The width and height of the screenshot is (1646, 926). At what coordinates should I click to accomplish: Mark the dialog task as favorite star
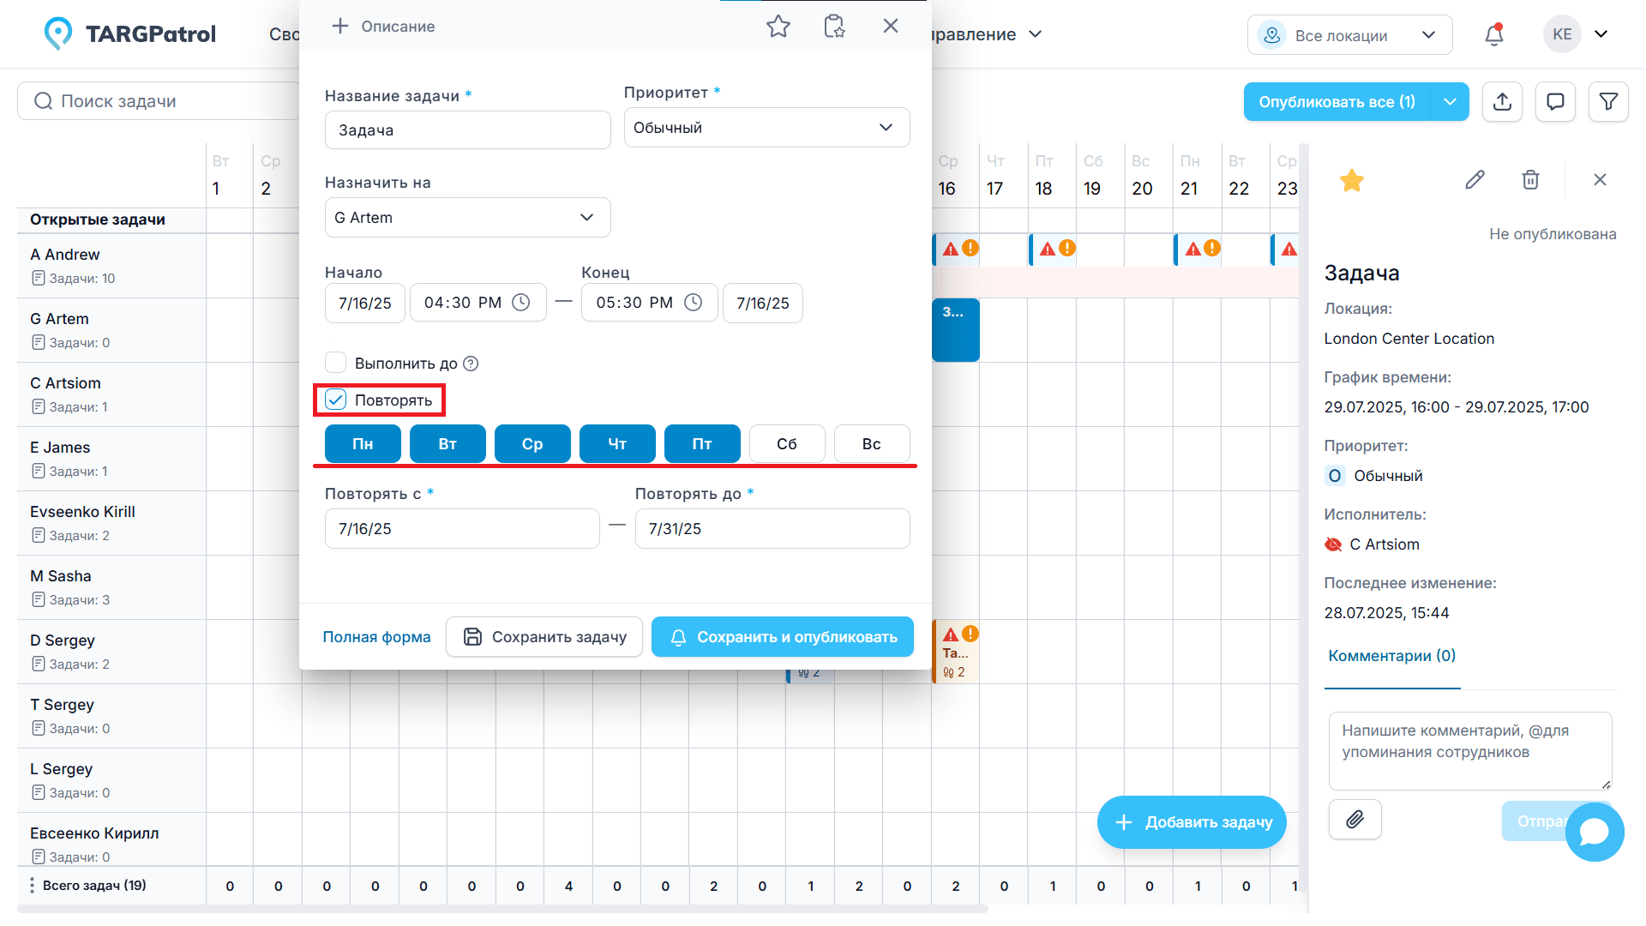coord(778,26)
